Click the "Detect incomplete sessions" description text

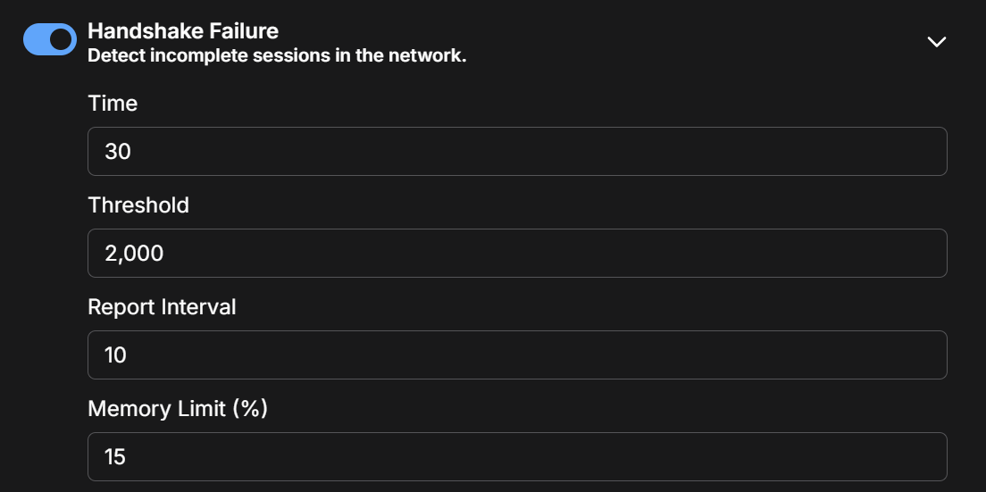click(x=277, y=56)
